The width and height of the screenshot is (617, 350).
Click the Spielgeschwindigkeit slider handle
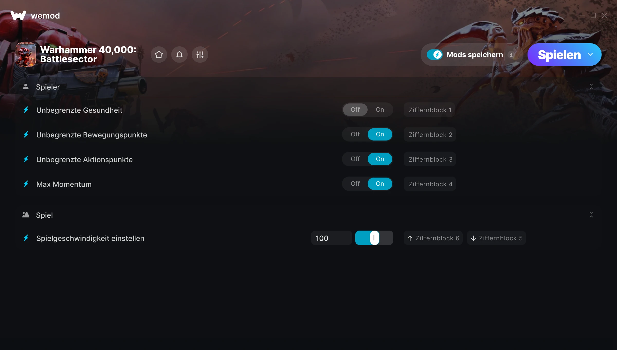[374, 238]
